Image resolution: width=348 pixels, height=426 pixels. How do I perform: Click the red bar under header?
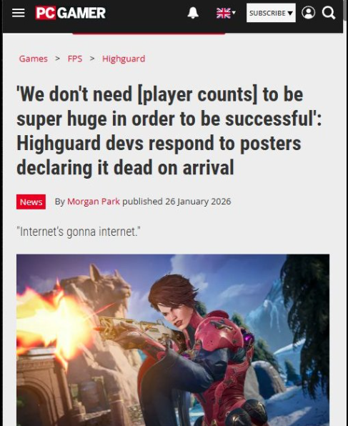(149, 33)
